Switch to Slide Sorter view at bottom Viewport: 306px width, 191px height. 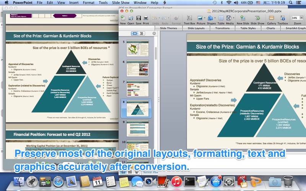pyautogui.click(x=130, y=172)
